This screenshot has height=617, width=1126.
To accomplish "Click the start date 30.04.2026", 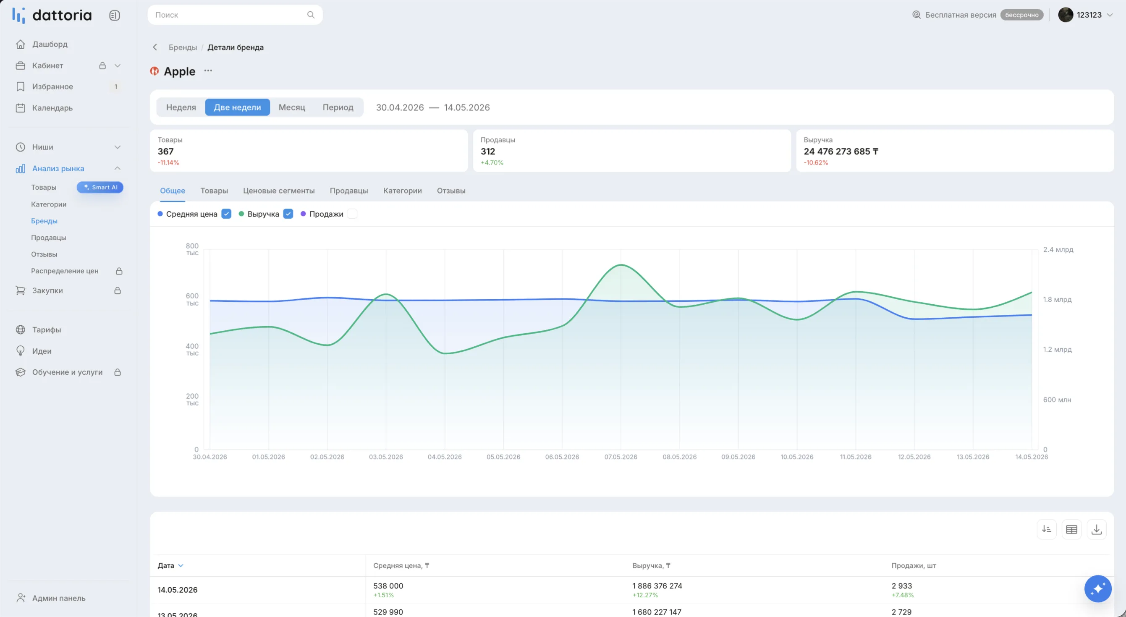I will (400, 107).
